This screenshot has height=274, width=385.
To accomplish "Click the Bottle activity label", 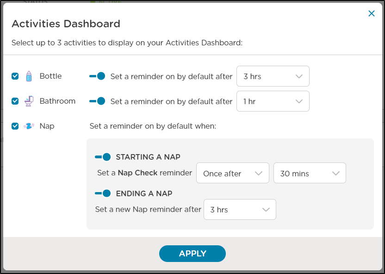I will click(50, 76).
